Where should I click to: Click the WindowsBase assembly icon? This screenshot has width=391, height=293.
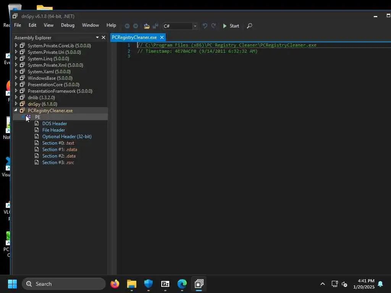pos(23,78)
